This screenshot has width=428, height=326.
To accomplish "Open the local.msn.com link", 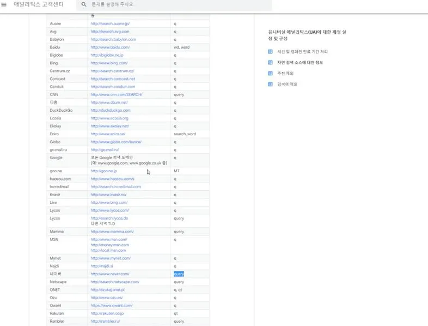I will 108,251.
